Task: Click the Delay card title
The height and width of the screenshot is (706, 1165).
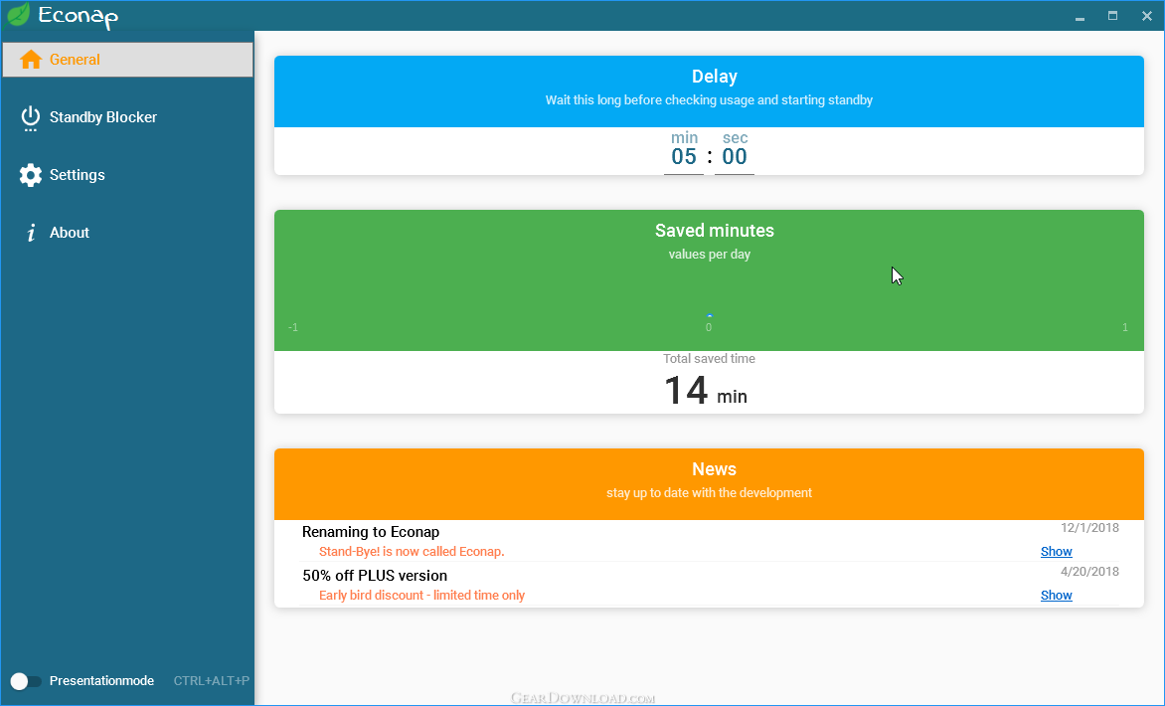Action: 715,77
